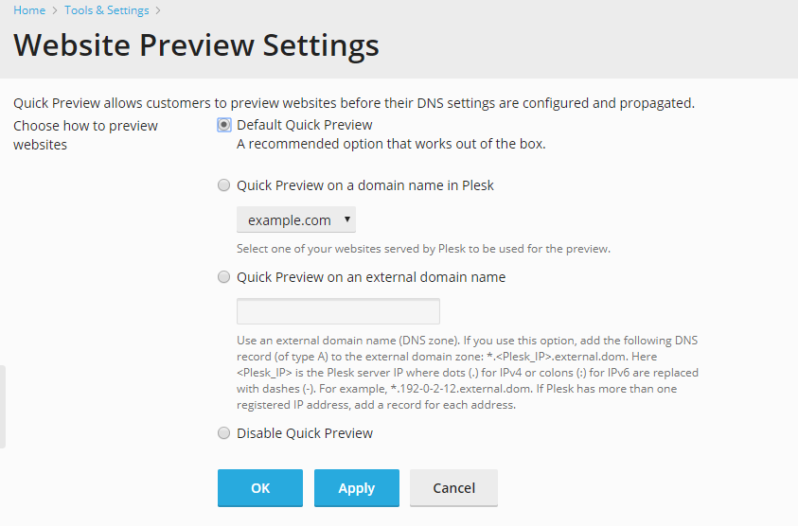This screenshot has width=798, height=526.
Task: Click the Quick Preview on external domain label
Action: 370,277
